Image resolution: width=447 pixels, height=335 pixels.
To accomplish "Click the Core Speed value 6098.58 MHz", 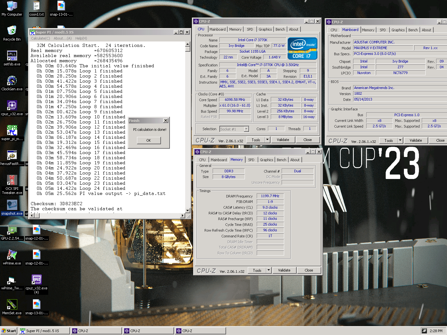I will click(235, 100).
